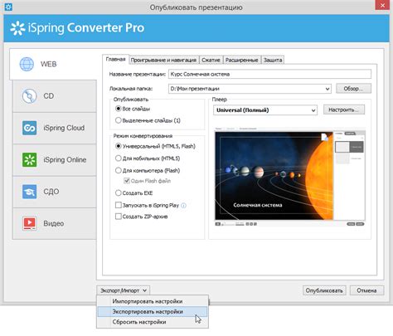Click the Название презентации text field
This screenshot has height=336, width=393.
click(269, 74)
